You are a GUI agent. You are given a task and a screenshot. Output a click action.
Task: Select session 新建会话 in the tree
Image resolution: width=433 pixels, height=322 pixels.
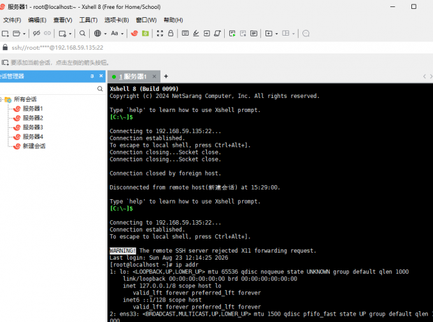pyautogui.click(x=34, y=146)
